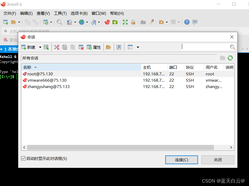This screenshot has width=249, height=186.
Task: Open the 编辑(E) menu
Action: (x=26, y=13)
